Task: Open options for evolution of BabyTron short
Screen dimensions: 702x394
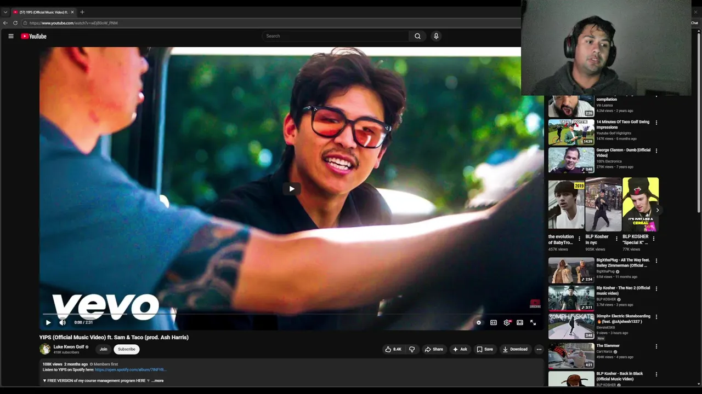Action: click(x=579, y=239)
